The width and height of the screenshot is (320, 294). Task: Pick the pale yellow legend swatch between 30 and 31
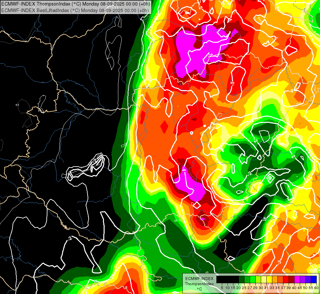tap(264, 279)
